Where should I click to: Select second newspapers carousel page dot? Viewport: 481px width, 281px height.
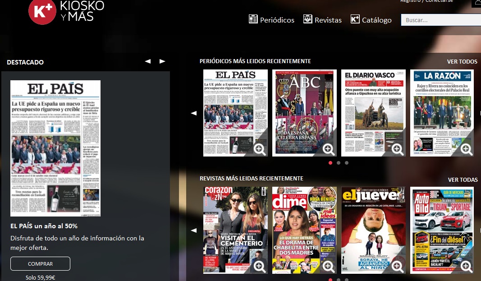point(339,163)
